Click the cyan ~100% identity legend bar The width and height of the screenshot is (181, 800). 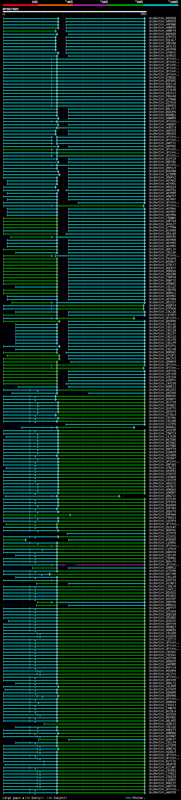[x=161, y=5]
